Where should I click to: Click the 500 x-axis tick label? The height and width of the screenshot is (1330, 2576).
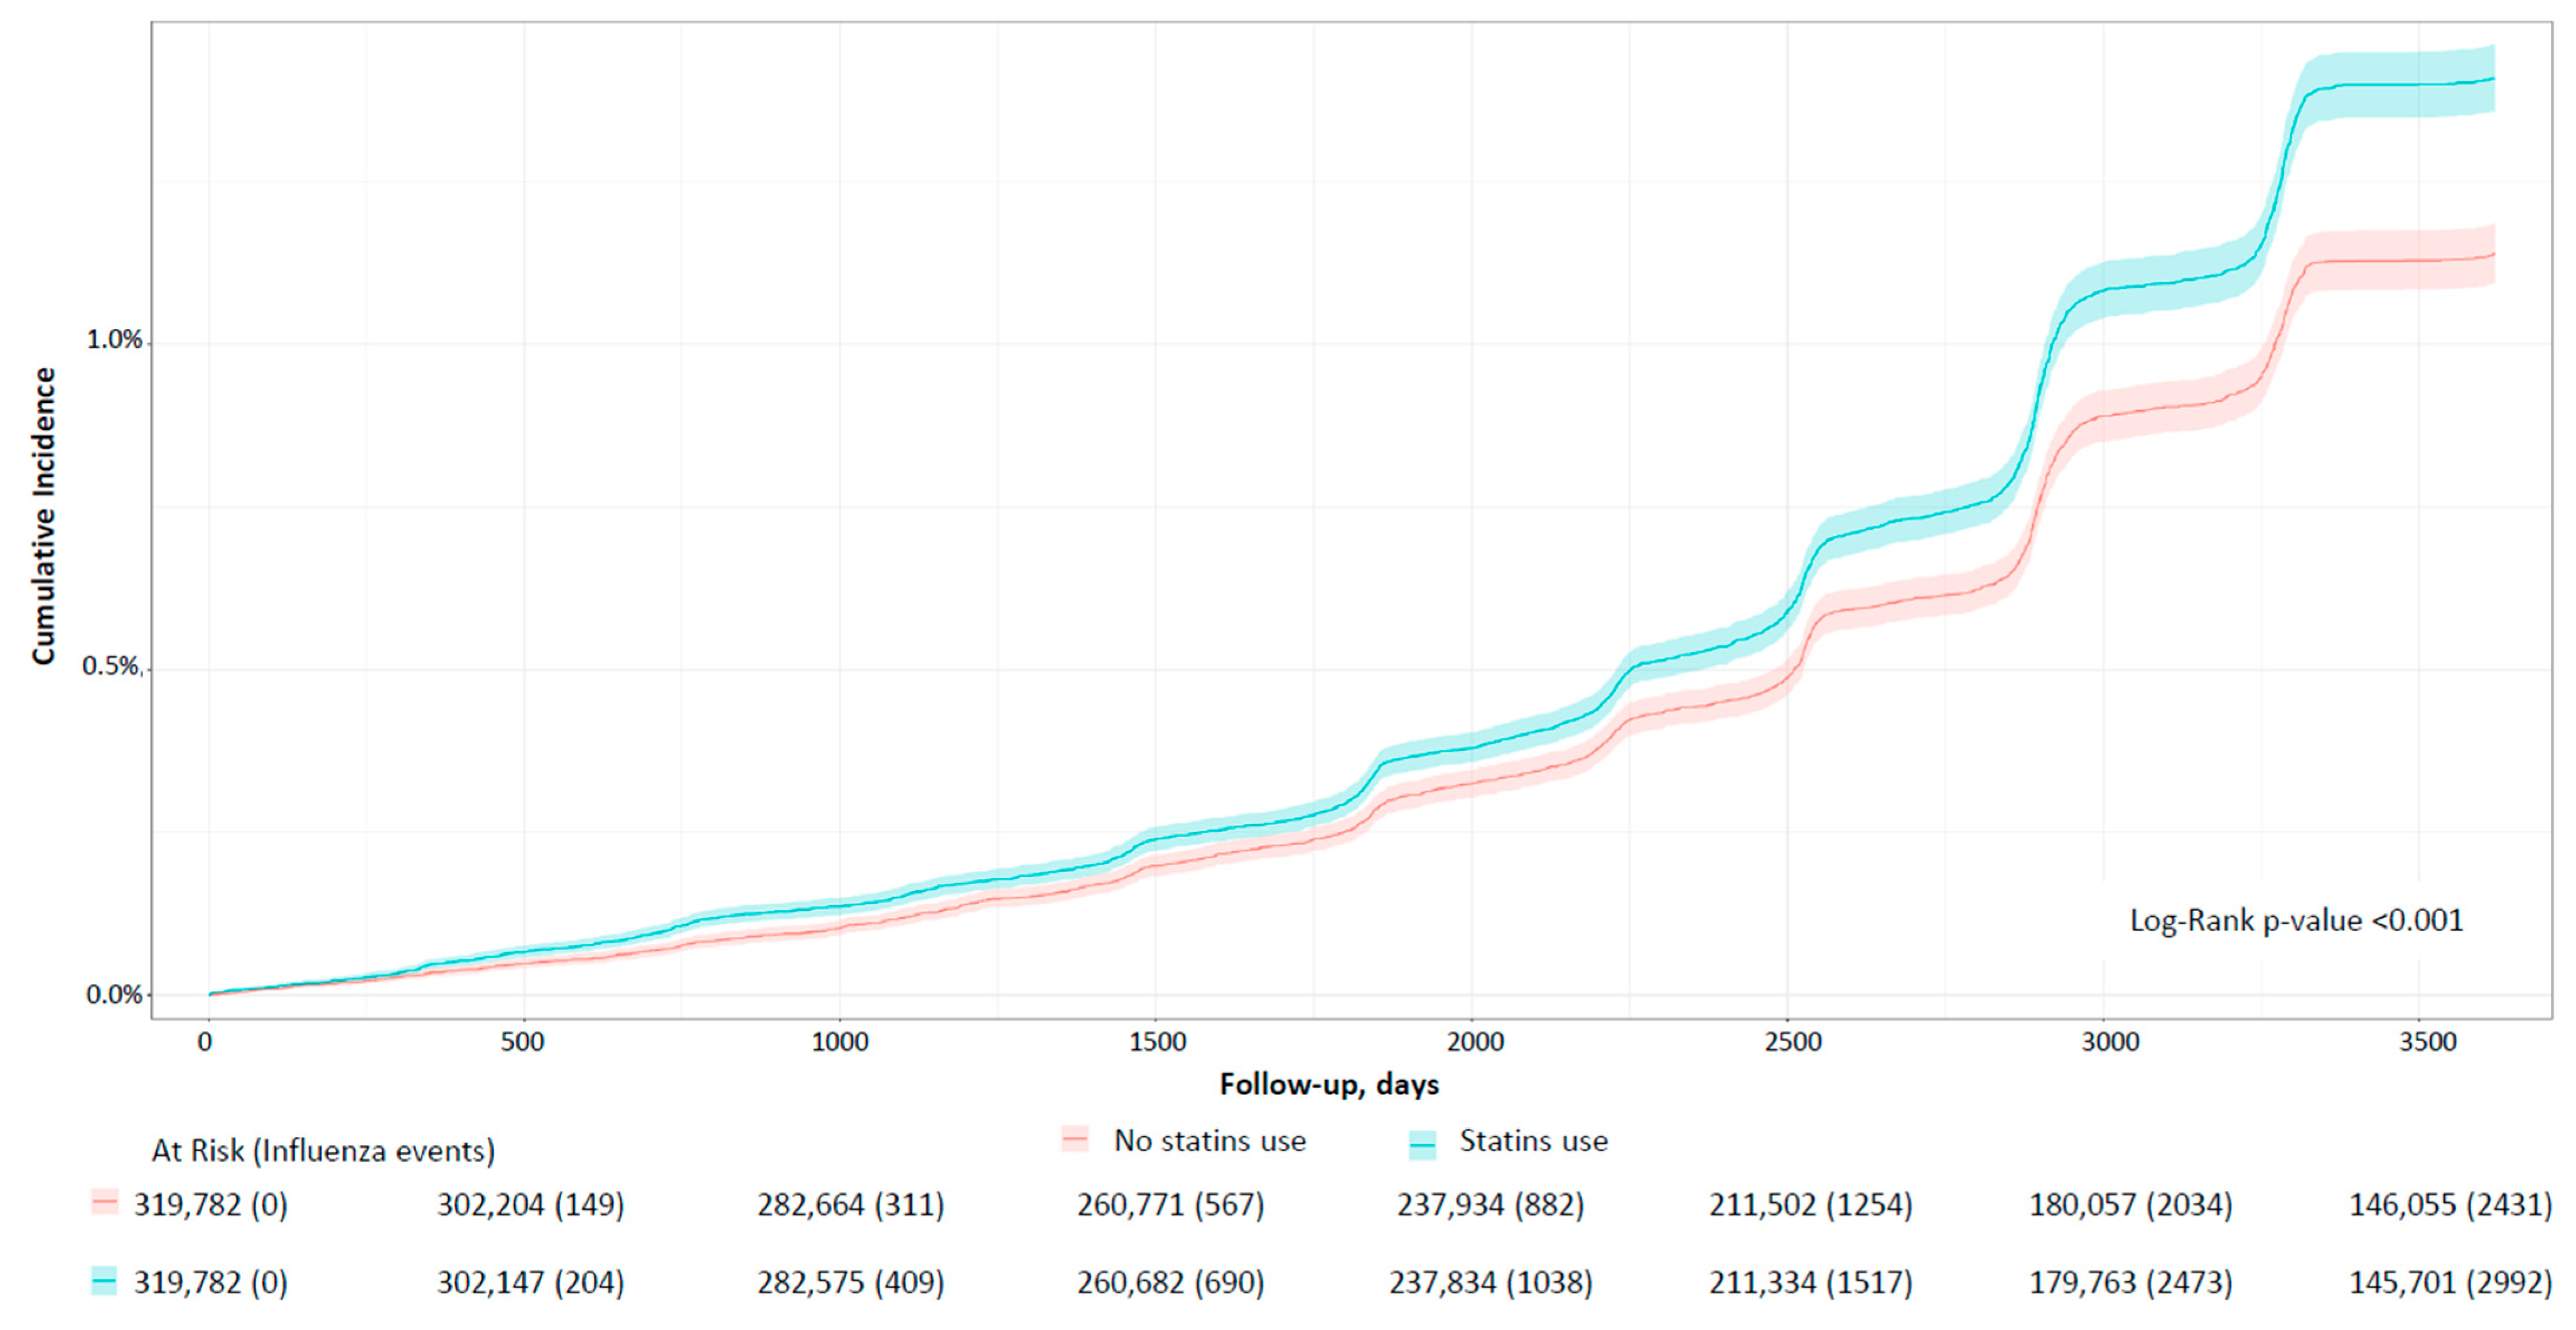tap(522, 1042)
